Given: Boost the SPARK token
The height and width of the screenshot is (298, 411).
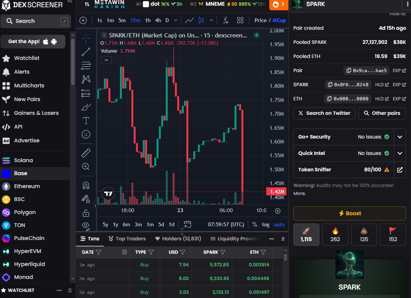Looking at the screenshot, I should pyautogui.click(x=350, y=213).
